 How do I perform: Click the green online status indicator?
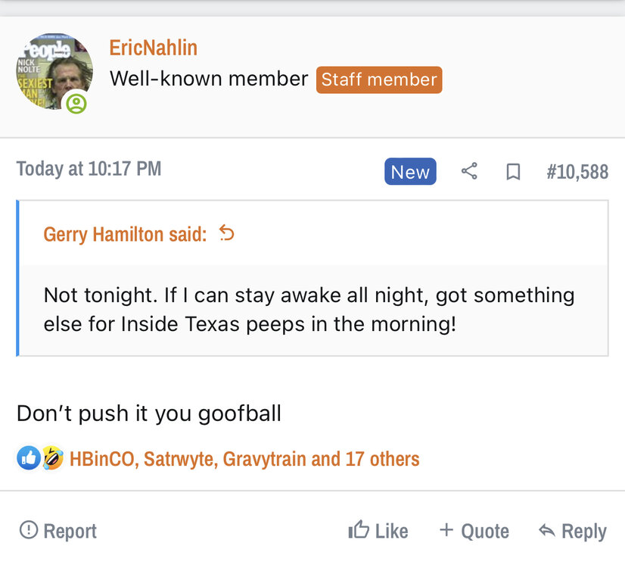[x=76, y=103]
